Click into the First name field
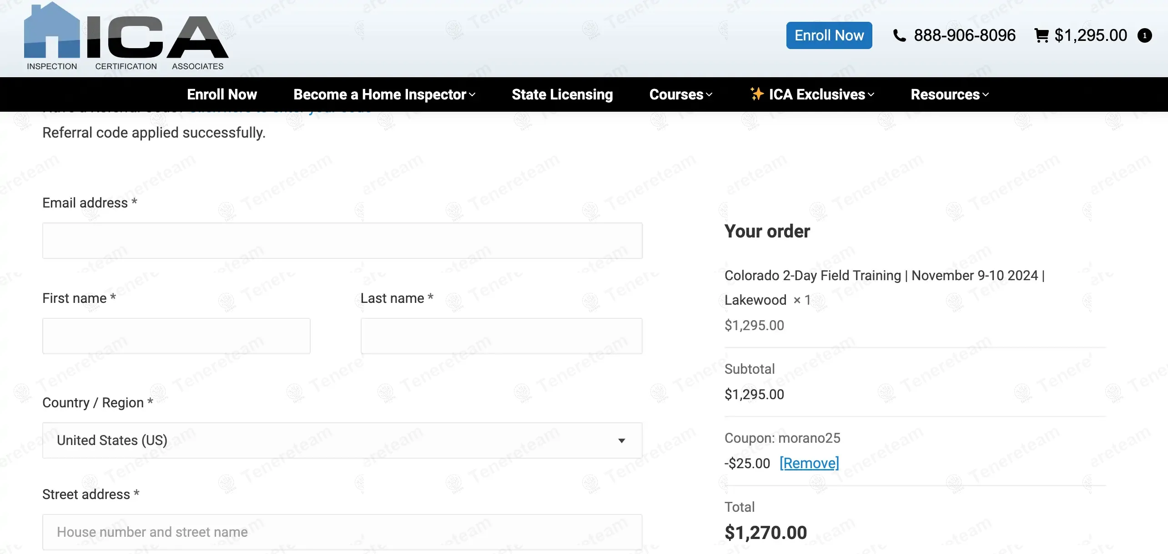This screenshot has width=1168, height=554. click(x=176, y=336)
